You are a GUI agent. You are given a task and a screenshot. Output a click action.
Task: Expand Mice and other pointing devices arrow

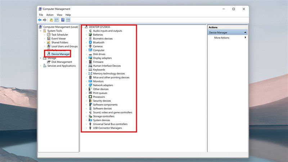(x=86, y=77)
